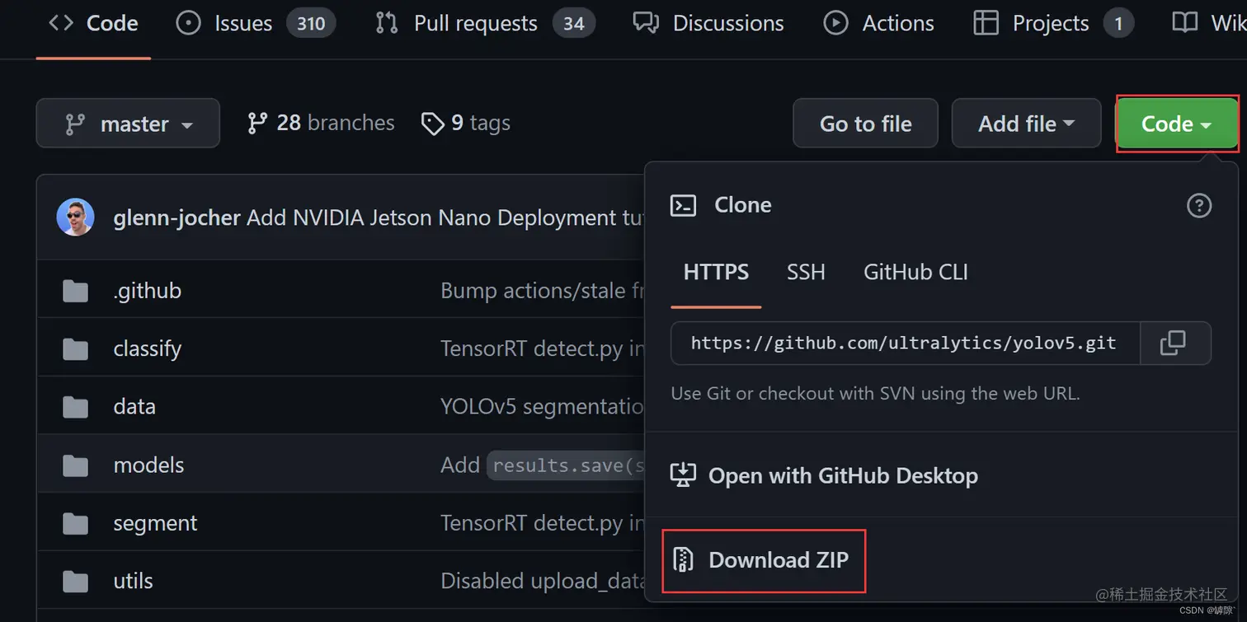
Task: Open segment row TensorRT detect.py commit
Action: click(542, 523)
